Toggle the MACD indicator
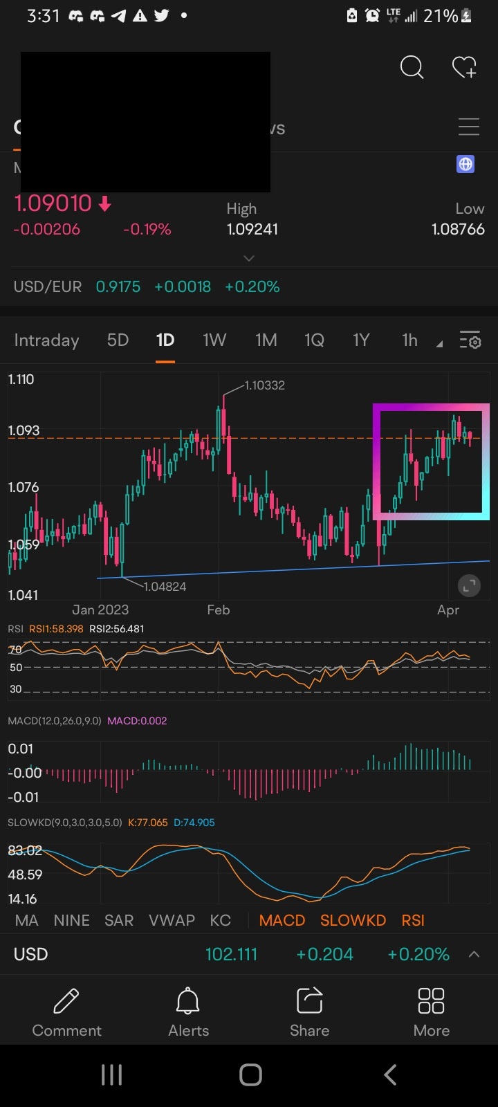The image size is (498, 1107). [282, 920]
